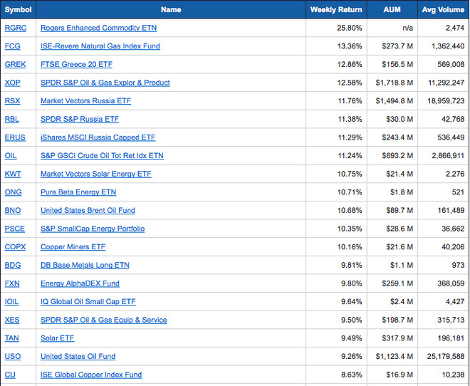The width and height of the screenshot is (470, 386).
Task: Sort by the AUM column header
Action: [x=392, y=10]
